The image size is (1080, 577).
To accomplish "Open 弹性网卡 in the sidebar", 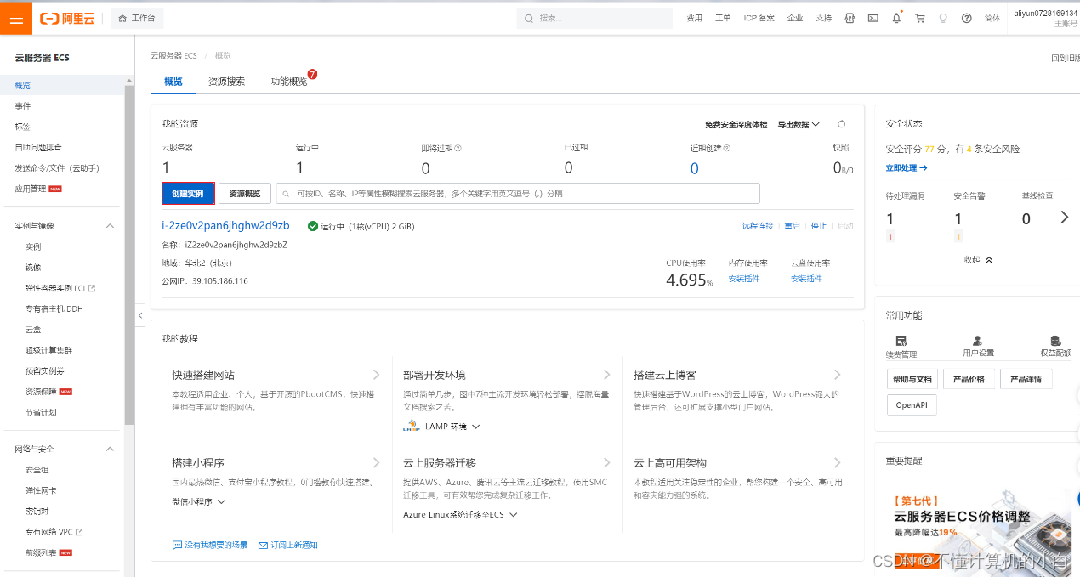I will point(41,490).
